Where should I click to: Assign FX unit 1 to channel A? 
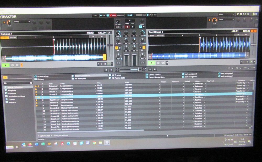[117, 48]
